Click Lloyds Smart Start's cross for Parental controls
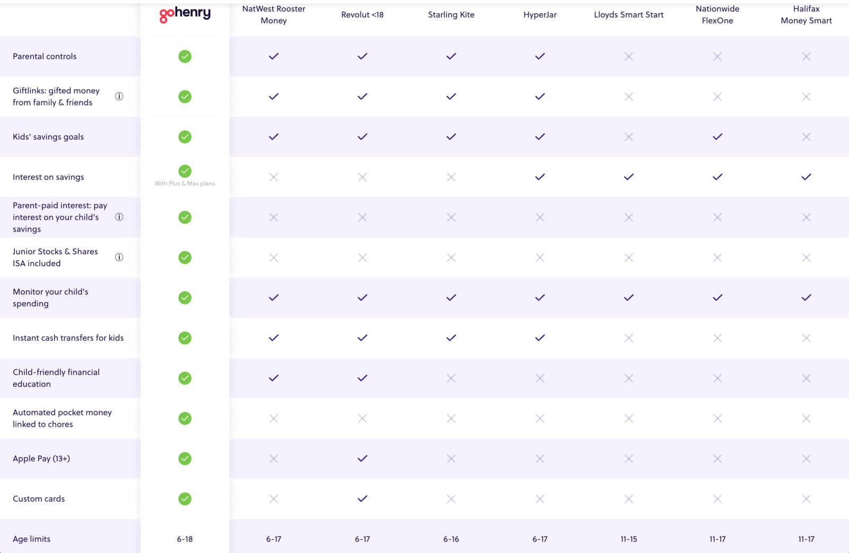 click(629, 56)
